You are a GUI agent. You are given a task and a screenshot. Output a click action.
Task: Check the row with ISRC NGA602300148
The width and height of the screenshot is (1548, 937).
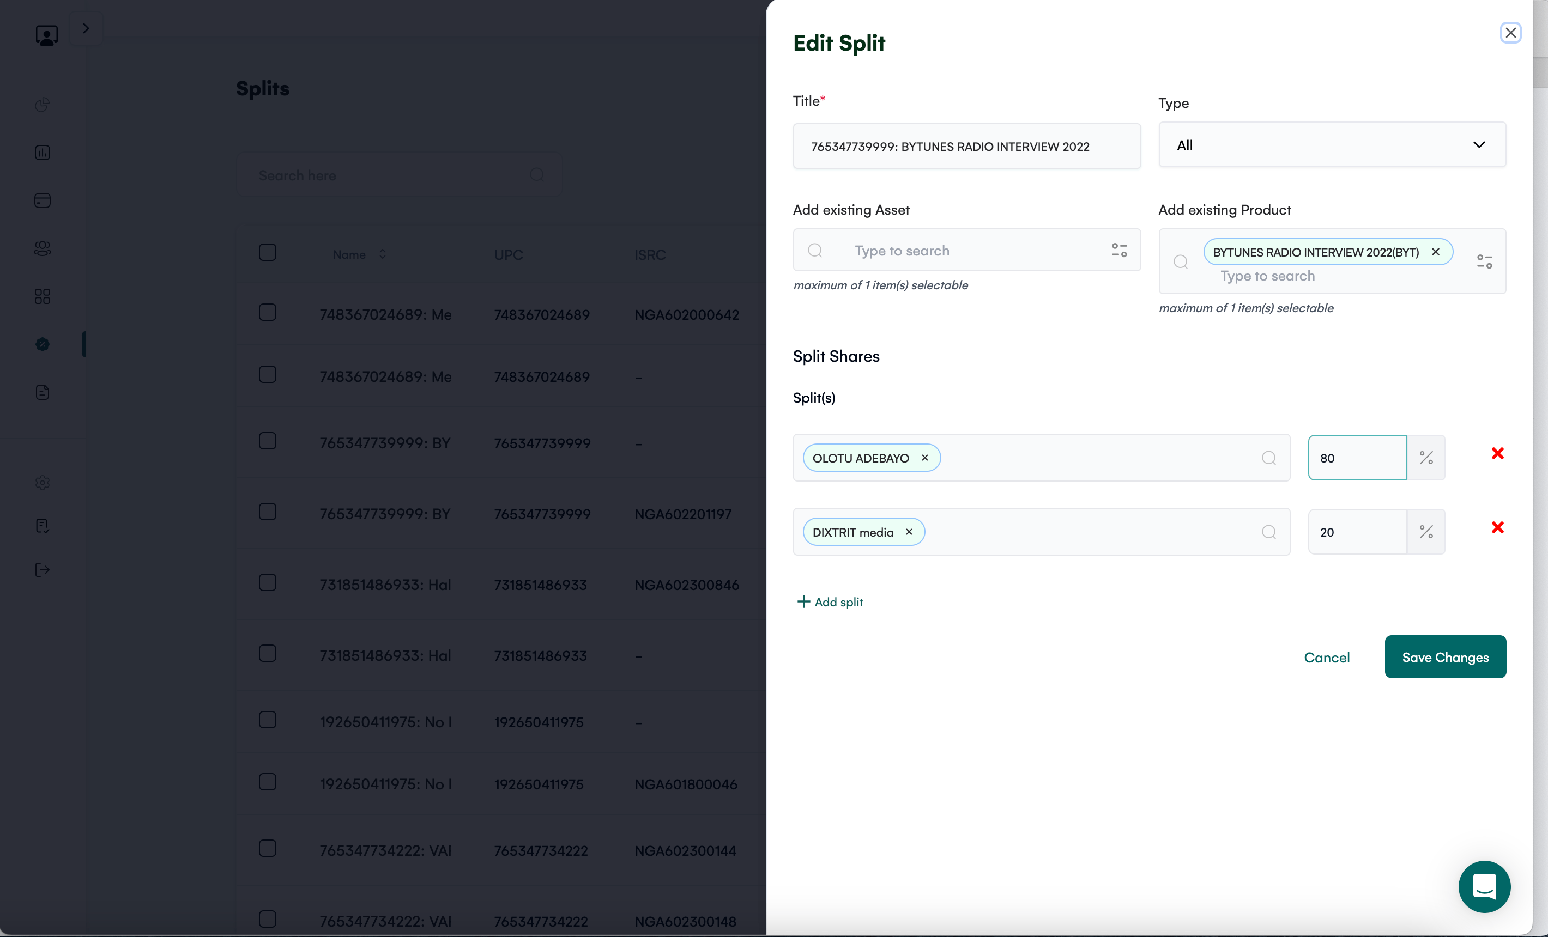[268, 920]
